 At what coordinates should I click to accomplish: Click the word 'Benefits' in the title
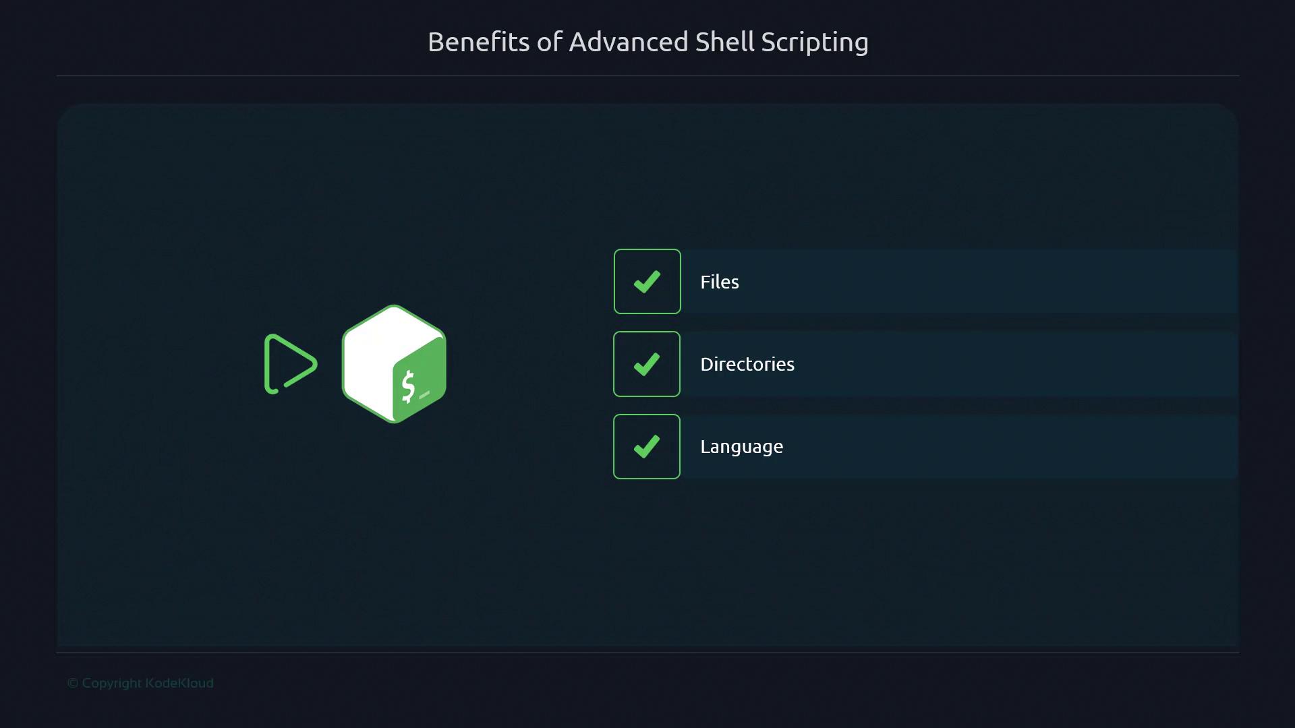click(x=478, y=42)
